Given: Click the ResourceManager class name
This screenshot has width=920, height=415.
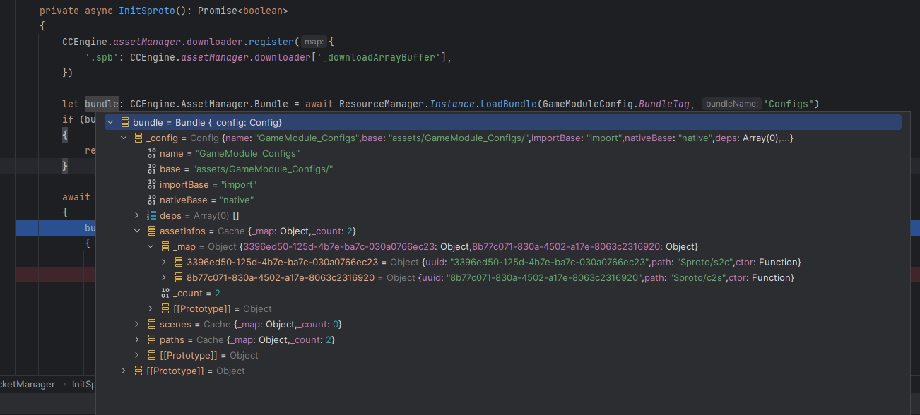Looking at the screenshot, I should click(x=382, y=104).
